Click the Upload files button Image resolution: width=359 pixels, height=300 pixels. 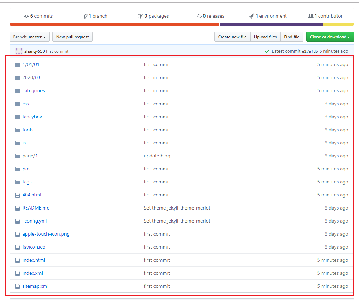pos(265,37)
